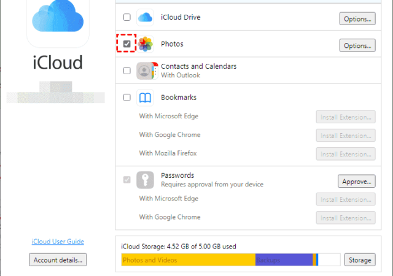The image size is (393, 276).
Task: Click the Contacts and Calendars label
Action: coord(199,66)
